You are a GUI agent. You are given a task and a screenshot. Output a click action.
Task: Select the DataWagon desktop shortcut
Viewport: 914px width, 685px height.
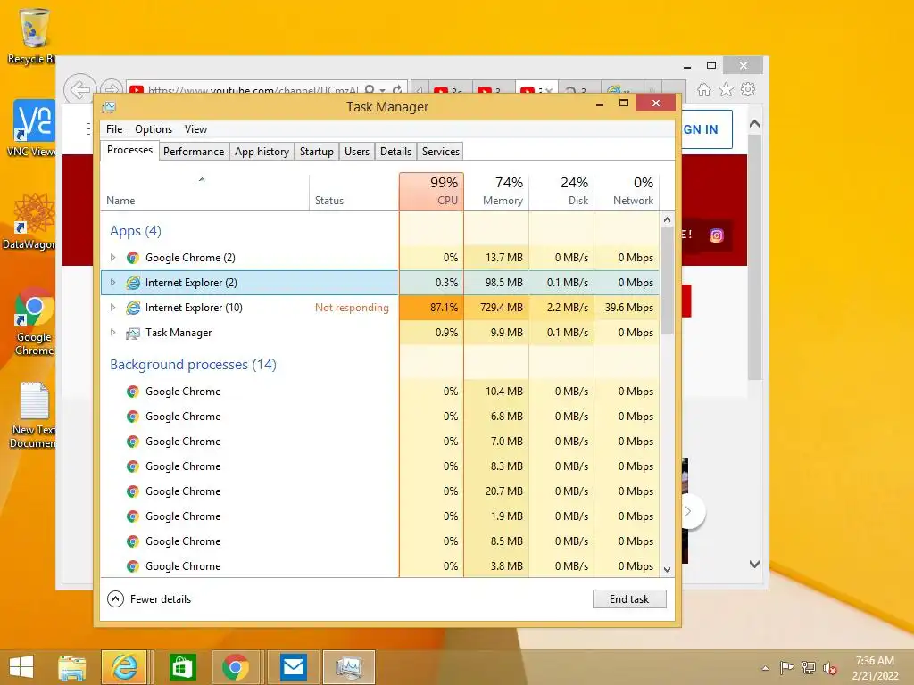[x=33, y=221]
